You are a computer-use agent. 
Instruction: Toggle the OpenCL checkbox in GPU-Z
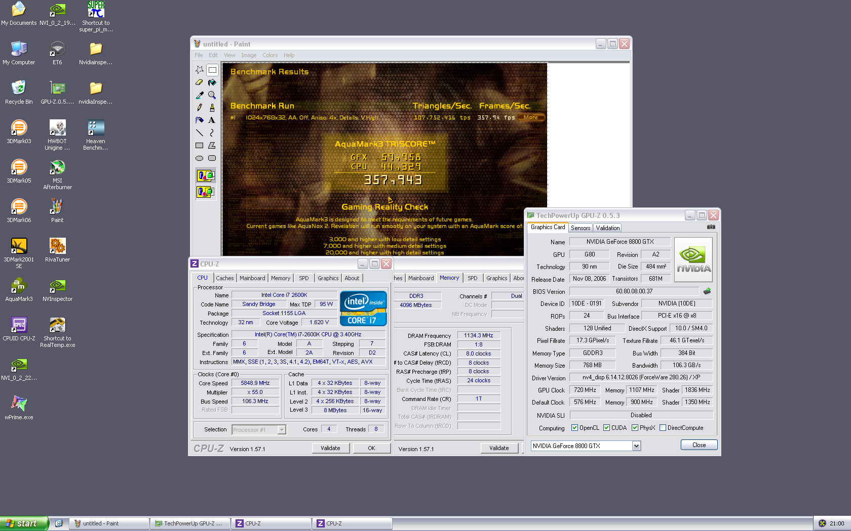click(x=574, y=428)
